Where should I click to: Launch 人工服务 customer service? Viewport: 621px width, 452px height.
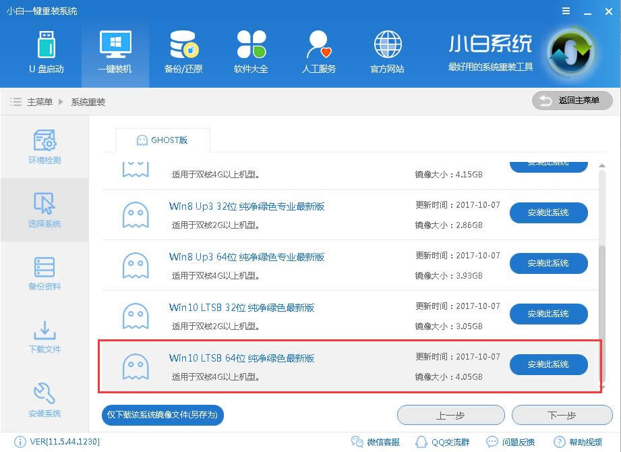click(318, 51)
